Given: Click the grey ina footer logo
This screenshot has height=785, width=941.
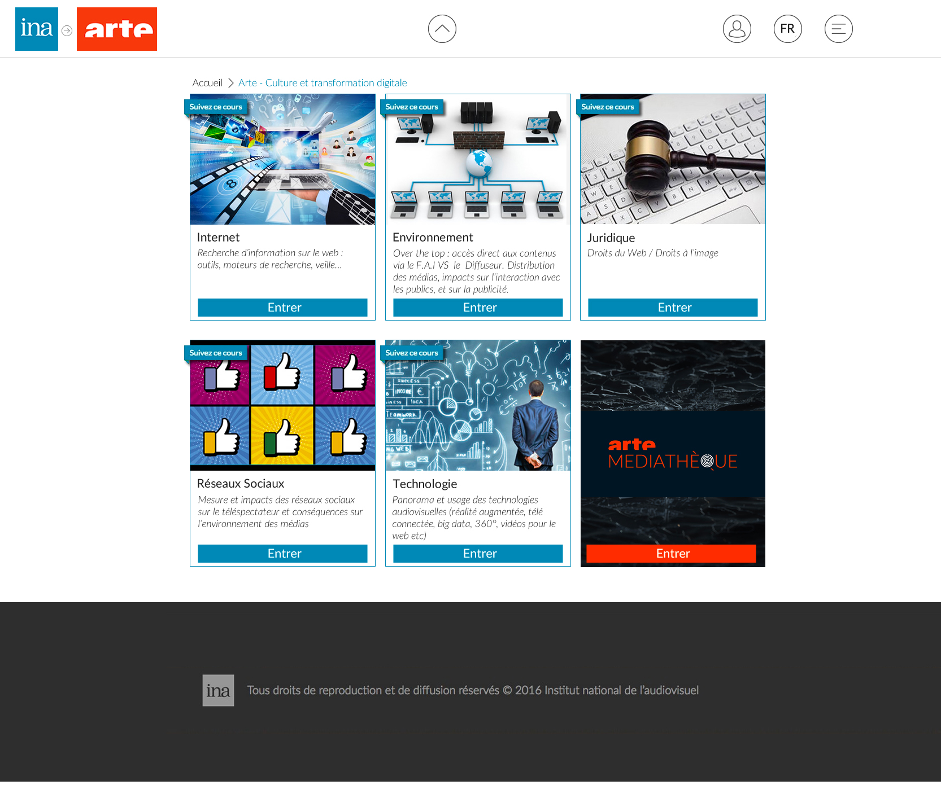Looking at the screenshot, I should coord(219,690).
